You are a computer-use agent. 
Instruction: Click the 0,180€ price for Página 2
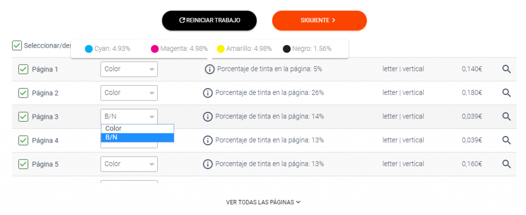(x=472, y=93)
